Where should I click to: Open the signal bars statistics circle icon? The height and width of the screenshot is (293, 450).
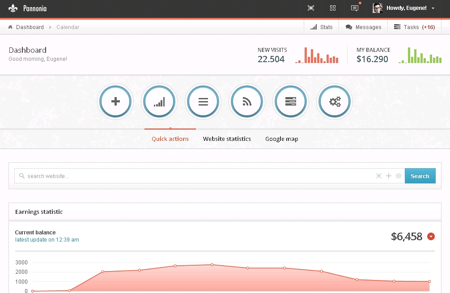(159, 102)
